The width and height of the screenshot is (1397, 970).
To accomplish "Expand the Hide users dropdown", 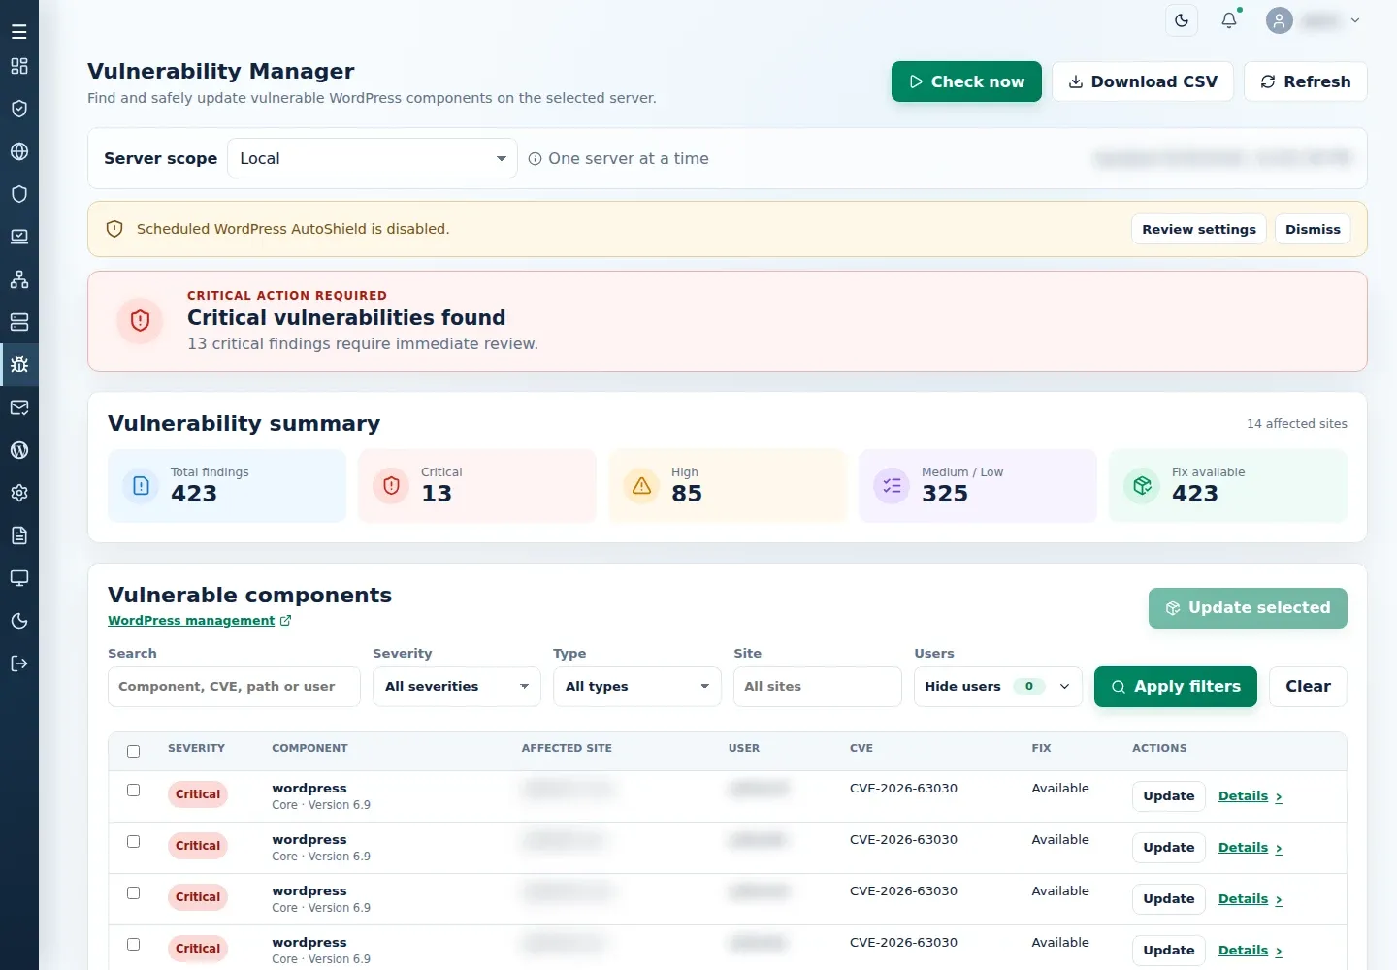I will (998, 686).
